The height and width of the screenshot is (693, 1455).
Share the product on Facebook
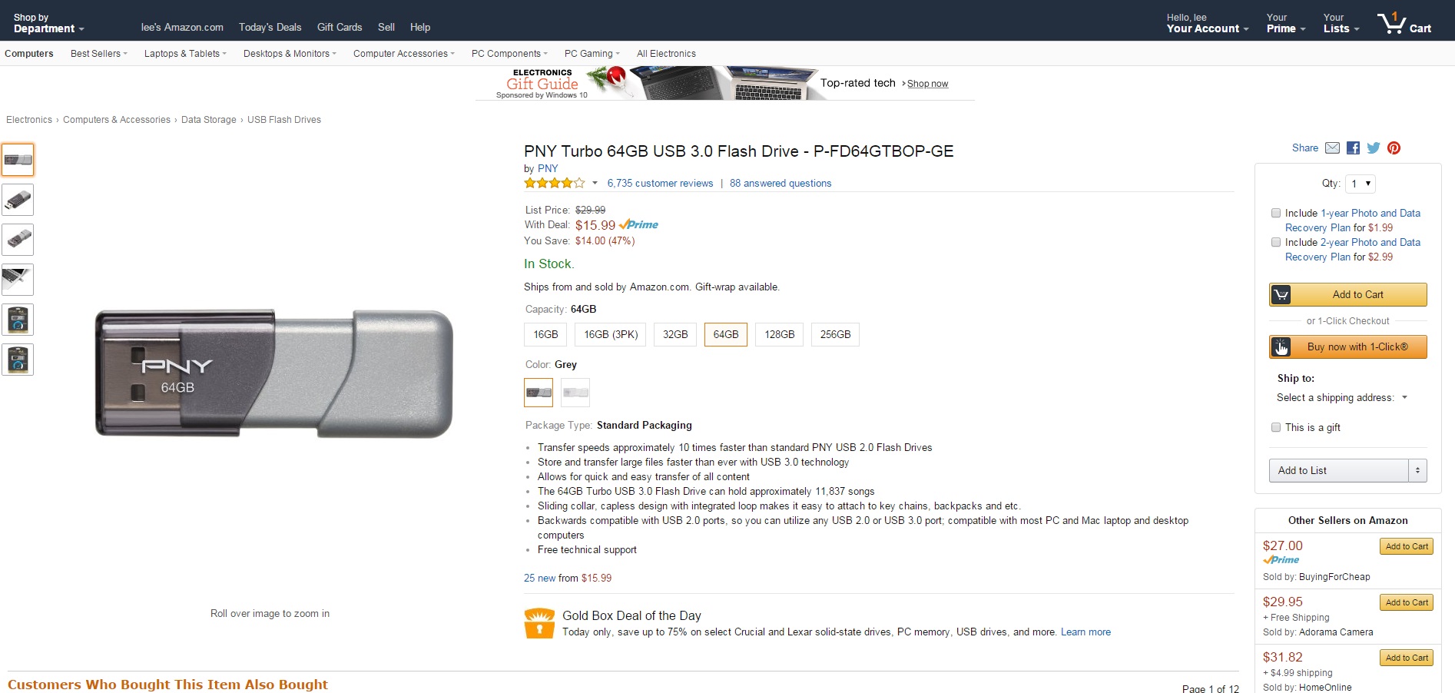(1353, 148)
